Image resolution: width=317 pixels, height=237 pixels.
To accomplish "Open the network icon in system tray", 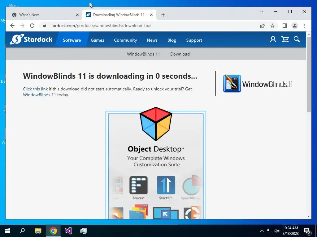I will coord(270,231).
